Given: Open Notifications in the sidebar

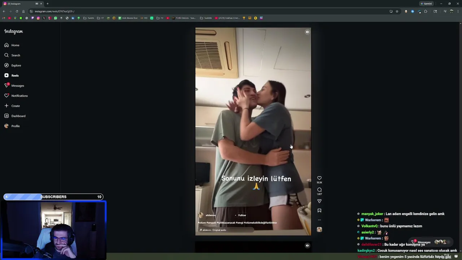Looking at the screenshot, I should coord(16,96).
